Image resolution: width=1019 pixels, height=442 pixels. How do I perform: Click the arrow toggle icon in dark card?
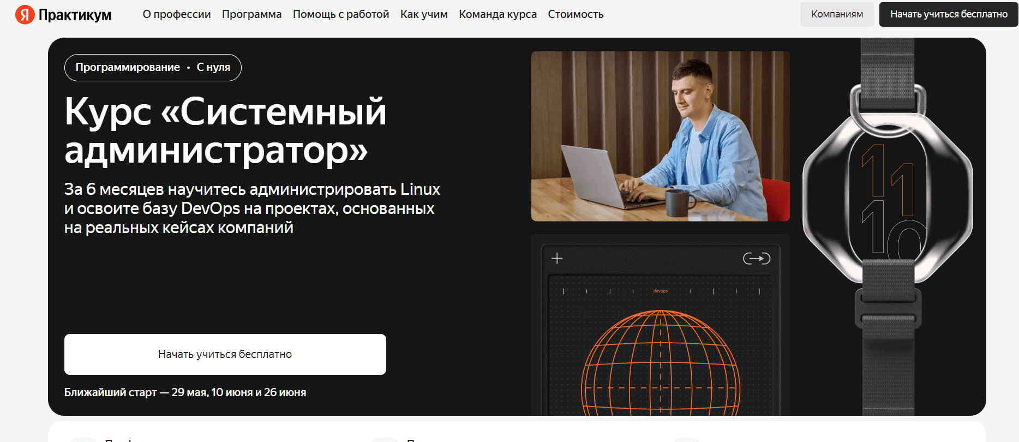[x=756, y=258]
